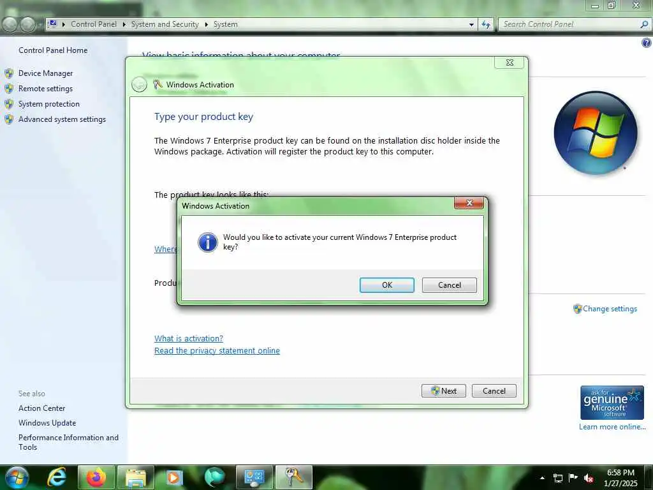Click the back arrow in Windows Activation wizard

(x=139, y=85)
